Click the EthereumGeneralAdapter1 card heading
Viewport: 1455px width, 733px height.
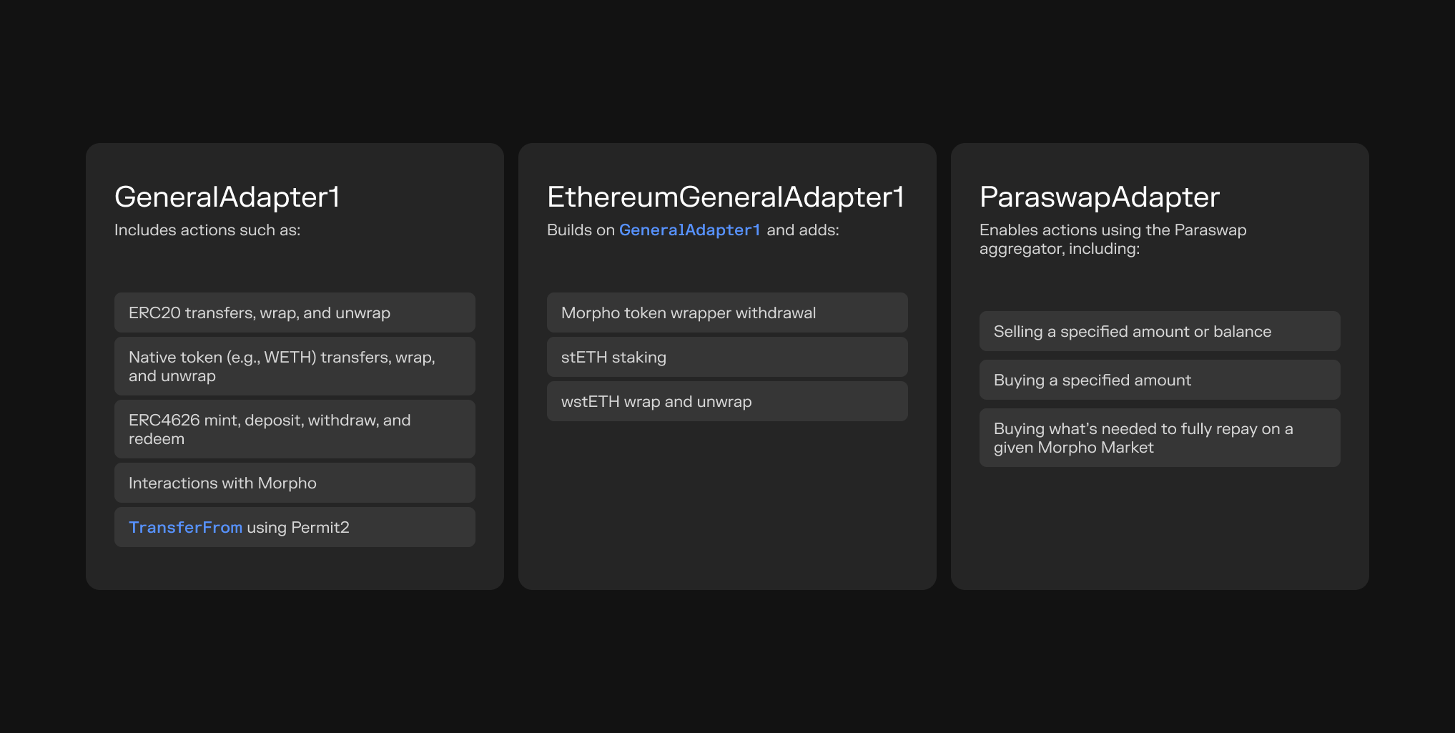pos(726,197)
